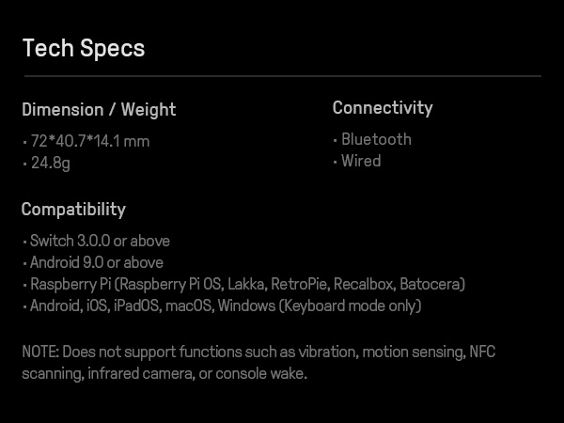Click the "(Keyboard mode only)" text
The width and height of the screenshot is (564, 423).
[x=349, y=305]
